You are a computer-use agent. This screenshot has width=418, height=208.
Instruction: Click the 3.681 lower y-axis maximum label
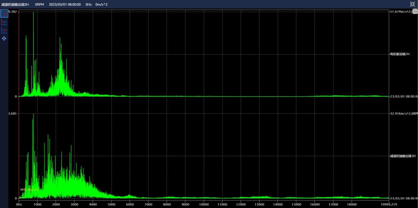click(13, 113)
